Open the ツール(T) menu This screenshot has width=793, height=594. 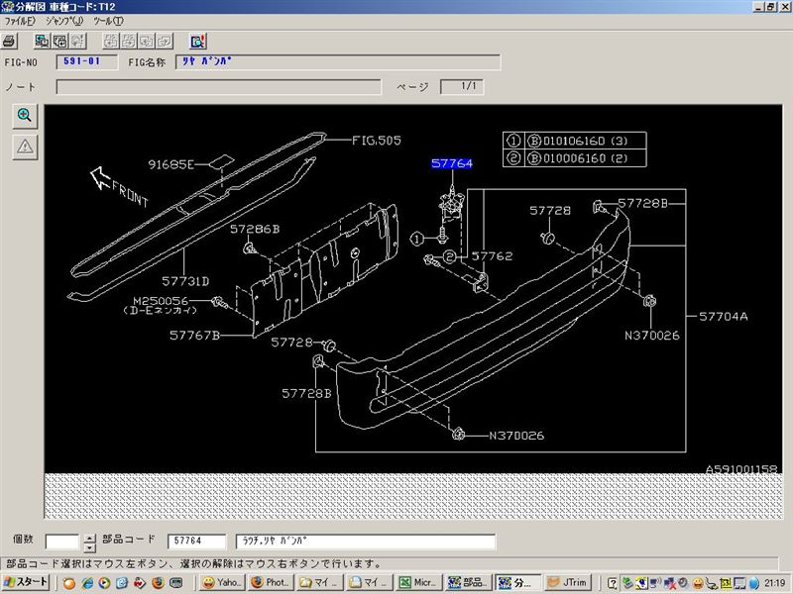point(108,21)
